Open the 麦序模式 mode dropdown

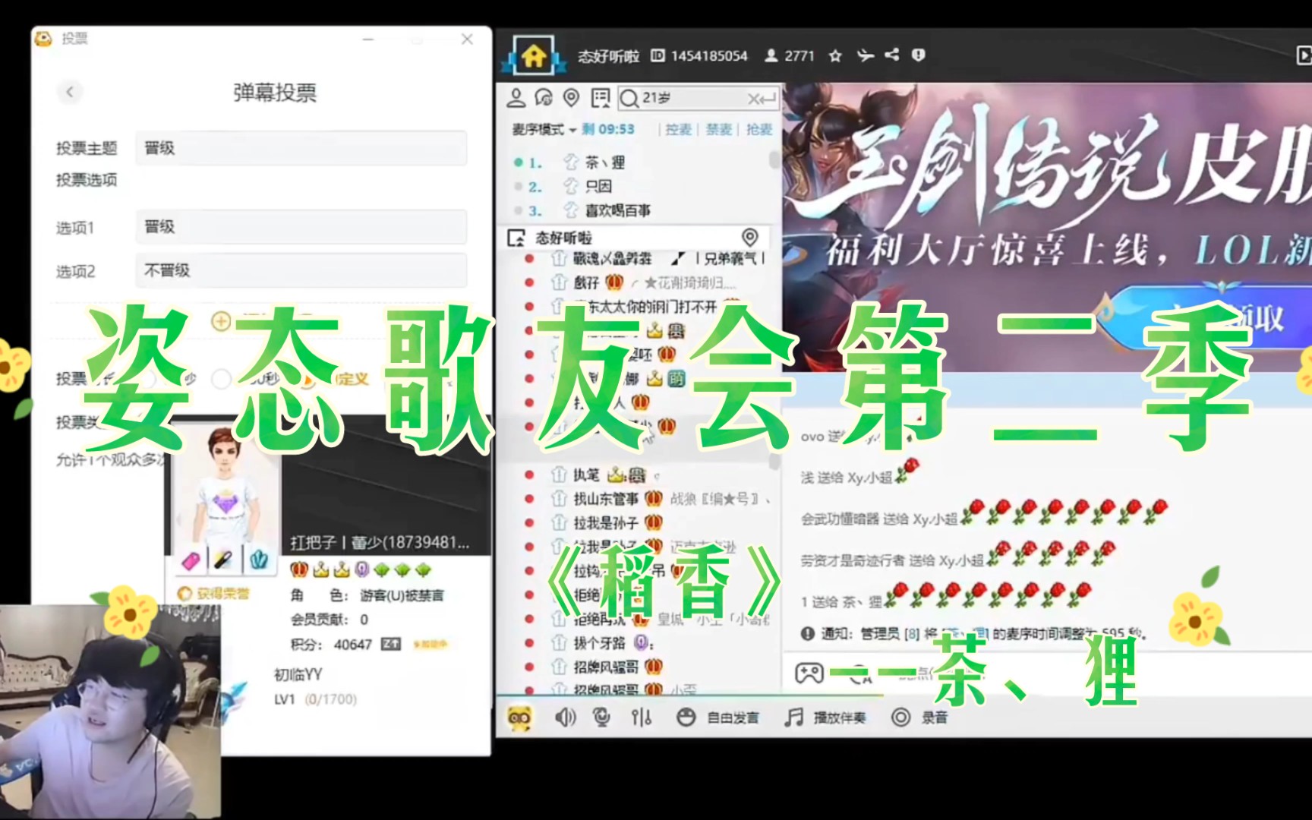544,129
